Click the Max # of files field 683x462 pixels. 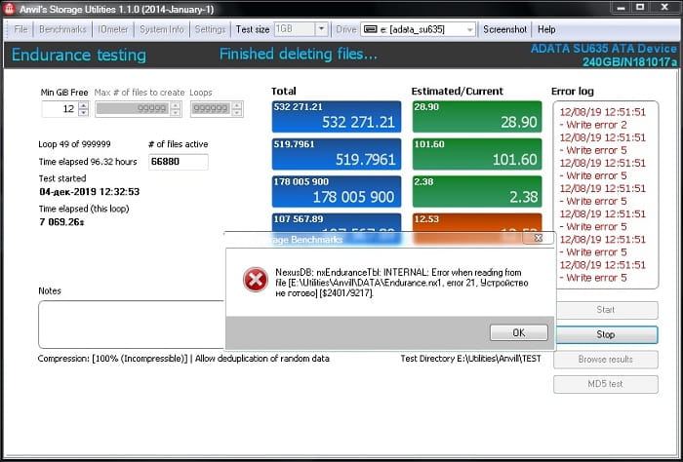click(x=133, y=109)
